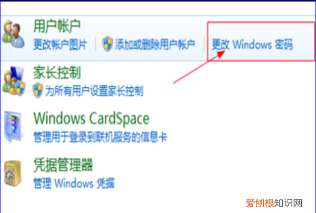Viewport: 316px width, 213px height.
Task: Click shield icon beside 添加或删除用户帐户
Action: [107, 44]
